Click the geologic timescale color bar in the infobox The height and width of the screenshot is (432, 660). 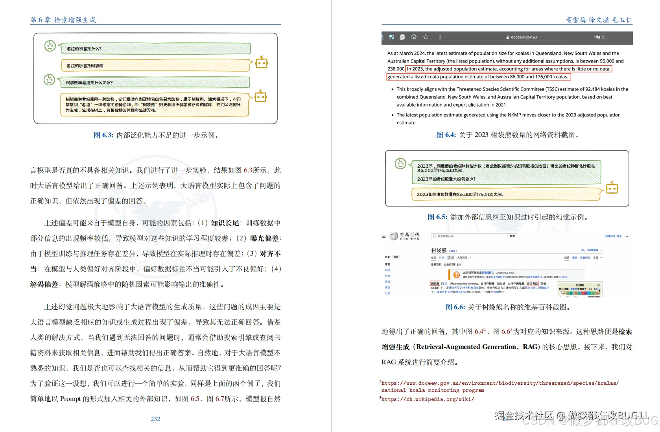(x=581, y=294)
